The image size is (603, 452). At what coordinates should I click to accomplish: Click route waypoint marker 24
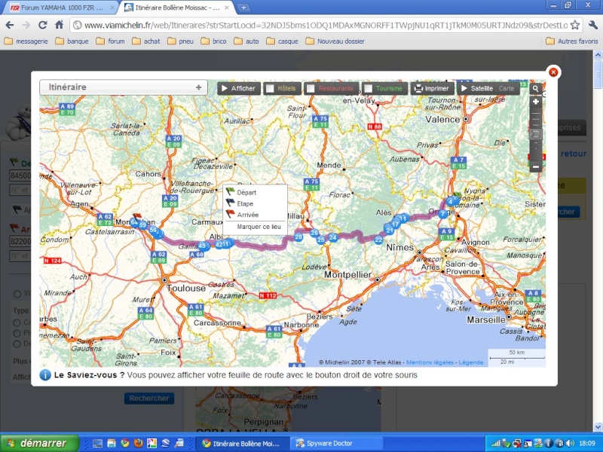click(332, 237)
